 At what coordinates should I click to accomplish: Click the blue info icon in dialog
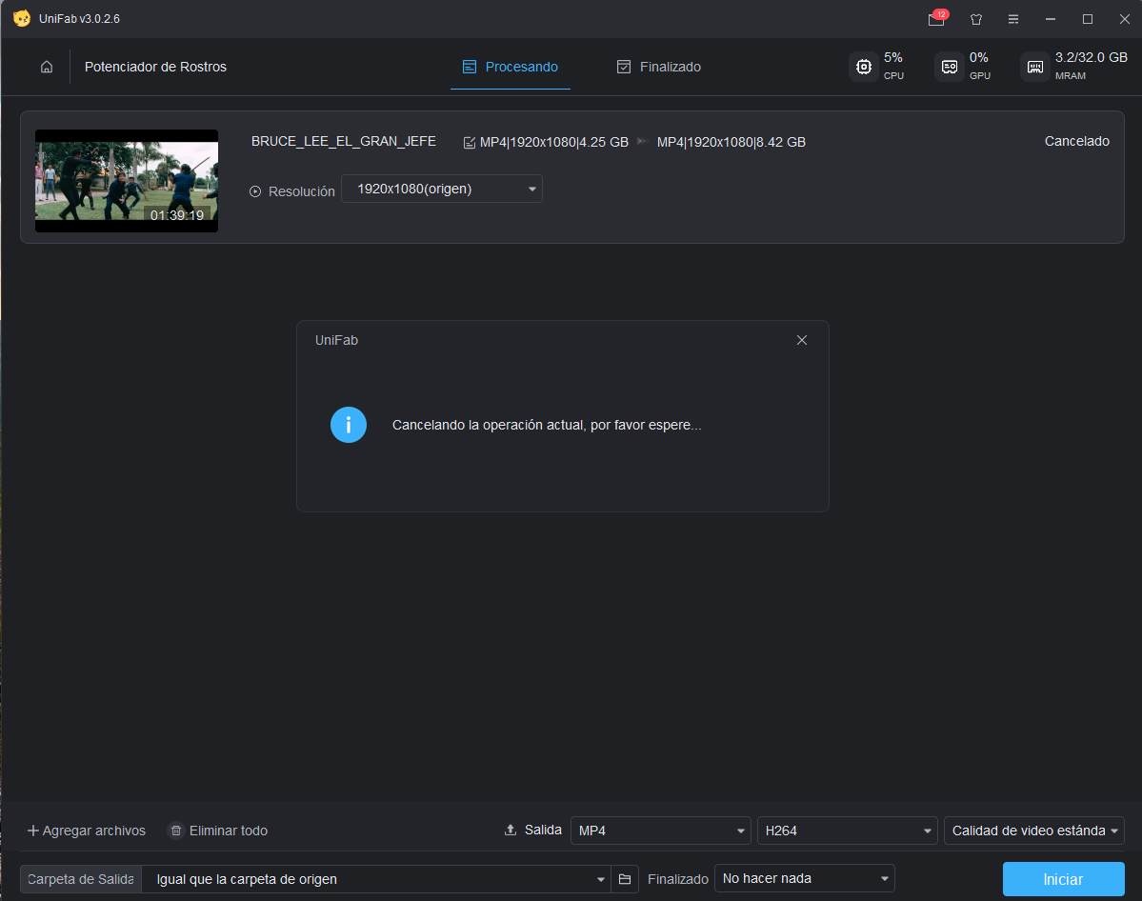349,425
